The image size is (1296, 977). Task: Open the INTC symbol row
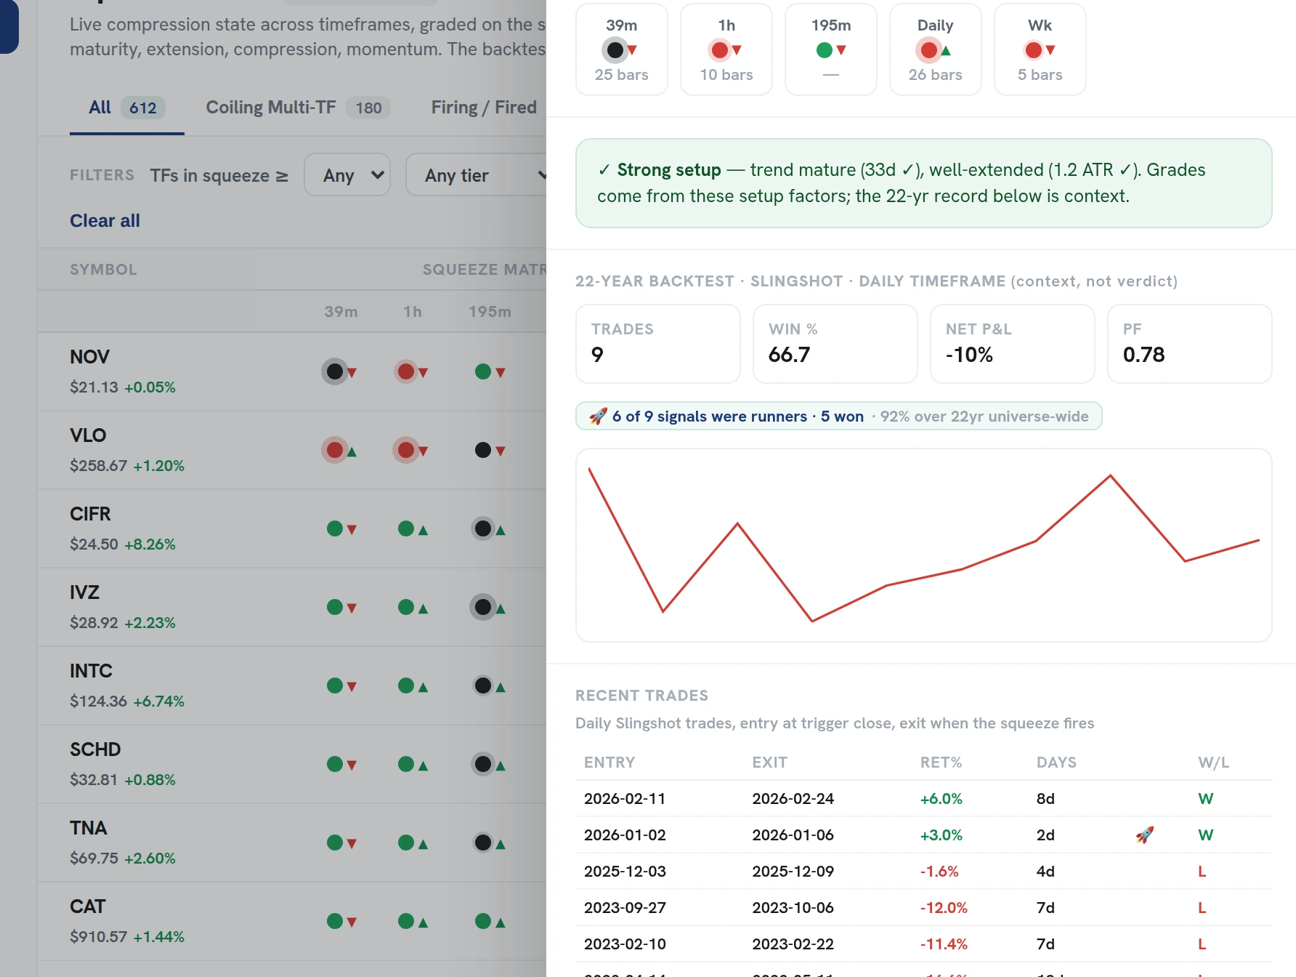292,685
